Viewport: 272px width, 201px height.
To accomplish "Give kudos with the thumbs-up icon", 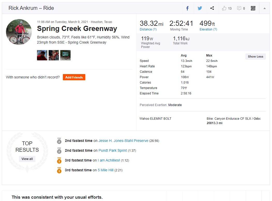I will coord(224,8).
